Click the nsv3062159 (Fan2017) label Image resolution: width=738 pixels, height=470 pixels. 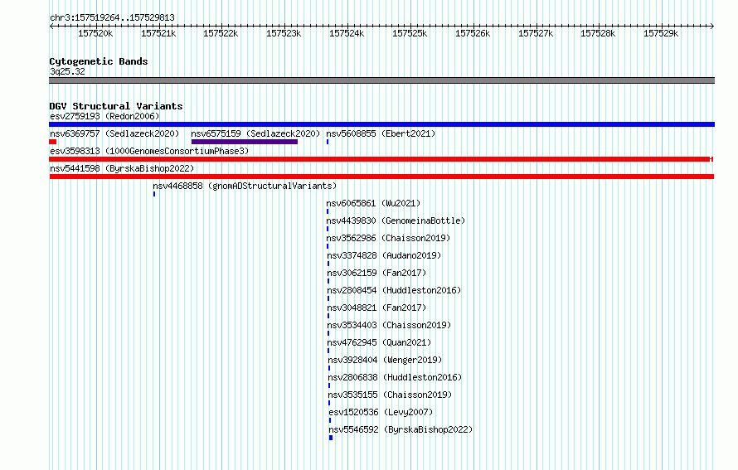click(x=376, y=273)
